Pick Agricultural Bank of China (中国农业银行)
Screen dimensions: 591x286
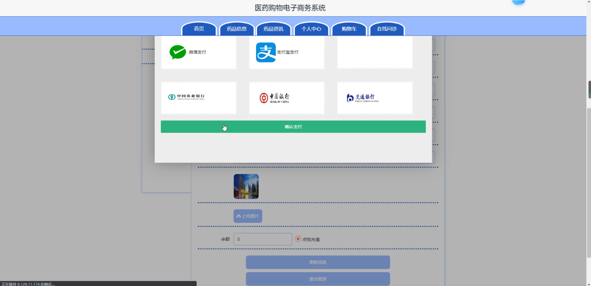(198, 98)
